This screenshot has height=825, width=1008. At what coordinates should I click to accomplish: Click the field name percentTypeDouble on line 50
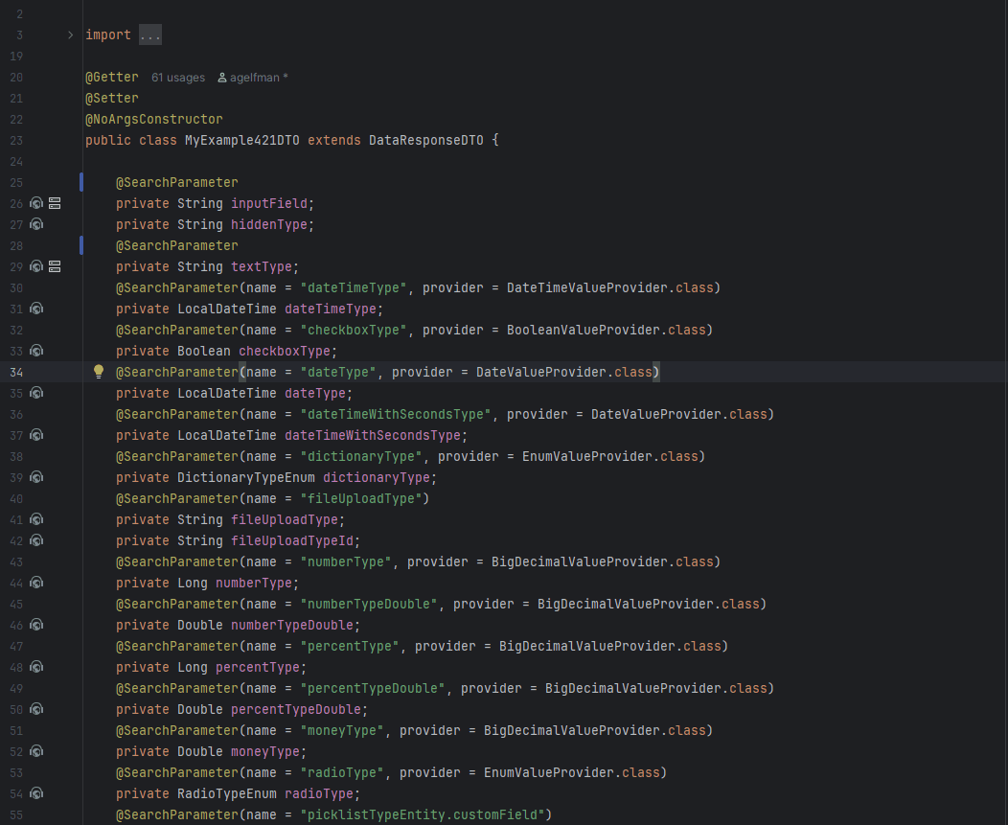coord(296,709)
